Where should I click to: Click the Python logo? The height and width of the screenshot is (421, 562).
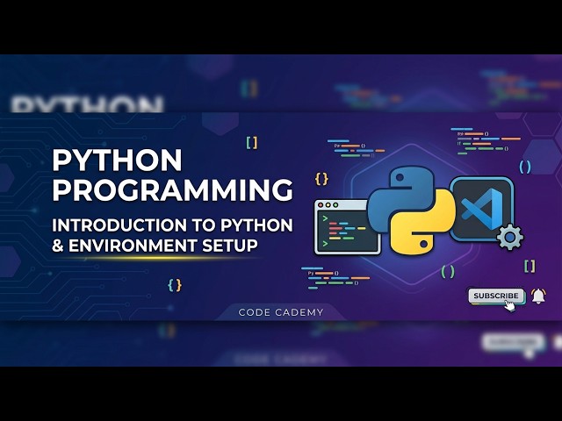point(412,210)
